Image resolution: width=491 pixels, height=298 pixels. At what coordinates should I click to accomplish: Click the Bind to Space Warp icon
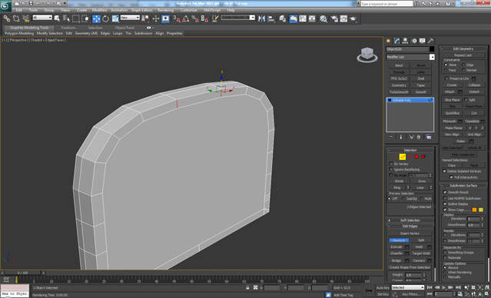coord(26,18)
